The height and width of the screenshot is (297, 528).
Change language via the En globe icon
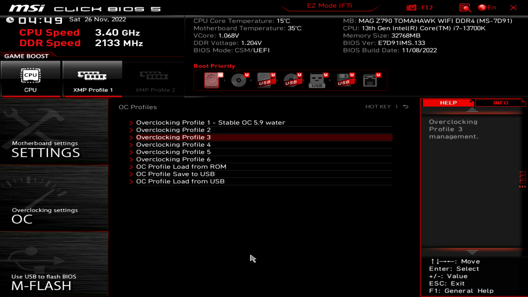(x=487, y=7)
